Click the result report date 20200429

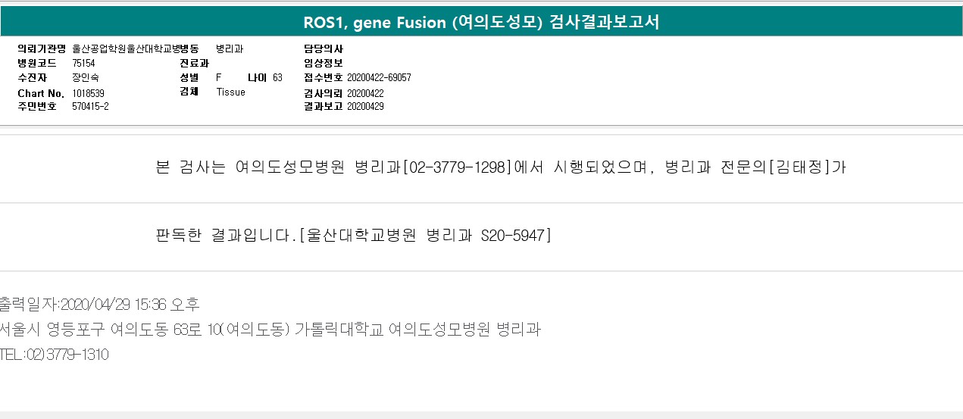(365, 106)
